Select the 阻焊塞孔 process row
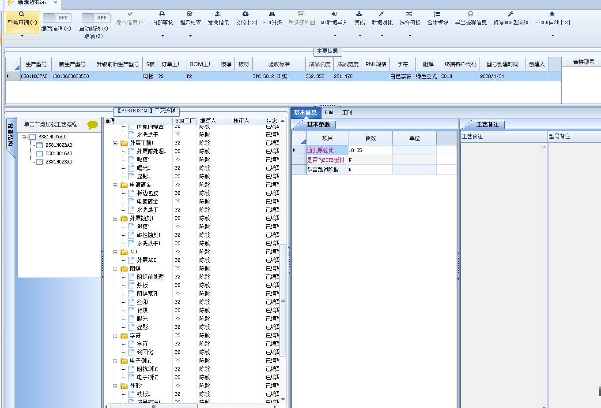The height and width of the screenshot is (408, 601). tap(147, 294)
